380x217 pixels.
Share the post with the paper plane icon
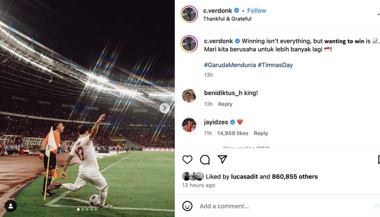pyautogui.click(x=222, y=160)
